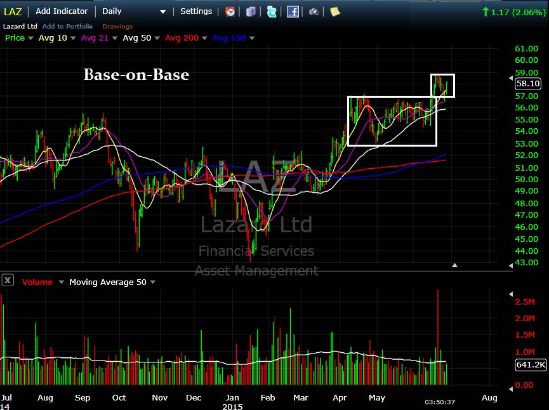
Task: Click the 2.5M volume axis label
Action: coord(525,302)
